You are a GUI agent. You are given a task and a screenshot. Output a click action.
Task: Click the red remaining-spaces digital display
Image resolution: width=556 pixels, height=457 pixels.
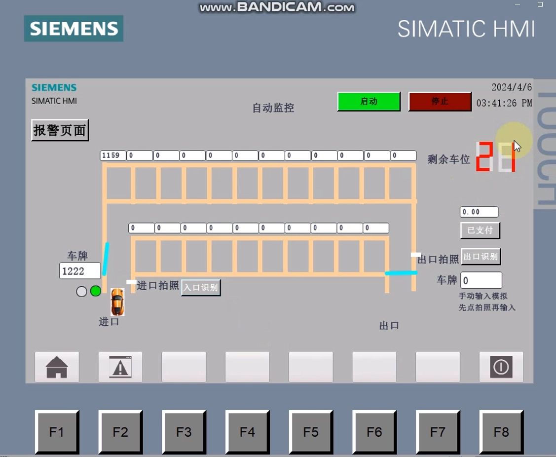point(495,157)
